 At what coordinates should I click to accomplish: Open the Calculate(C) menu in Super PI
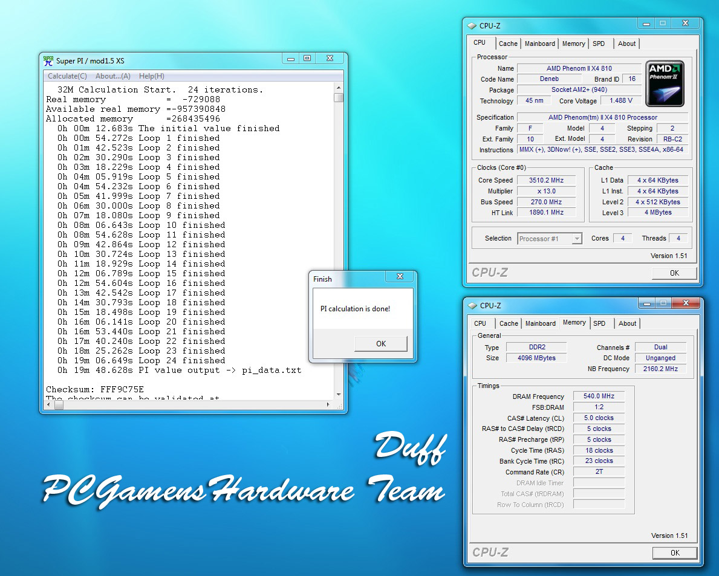point(67,76)
